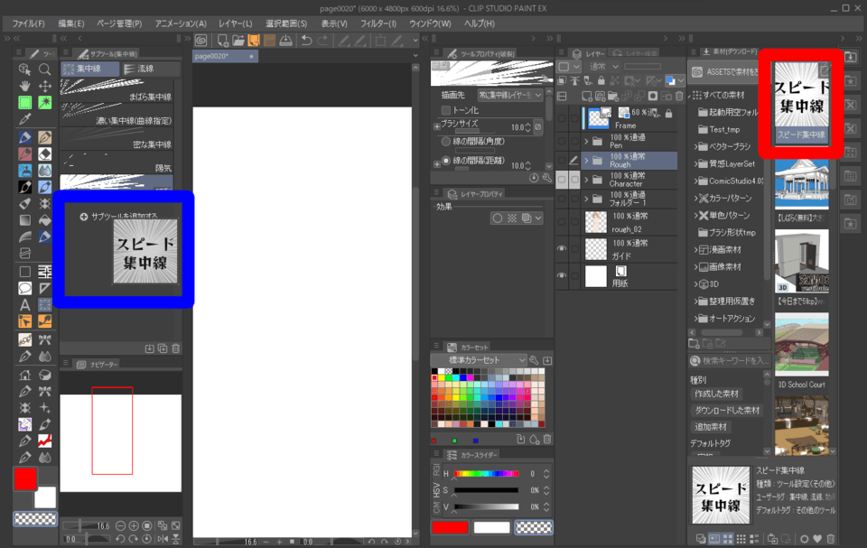Click 作成した素材 filter button
Image resolution: width=867 pixels, height=548 pixels.
pos(716,394)
